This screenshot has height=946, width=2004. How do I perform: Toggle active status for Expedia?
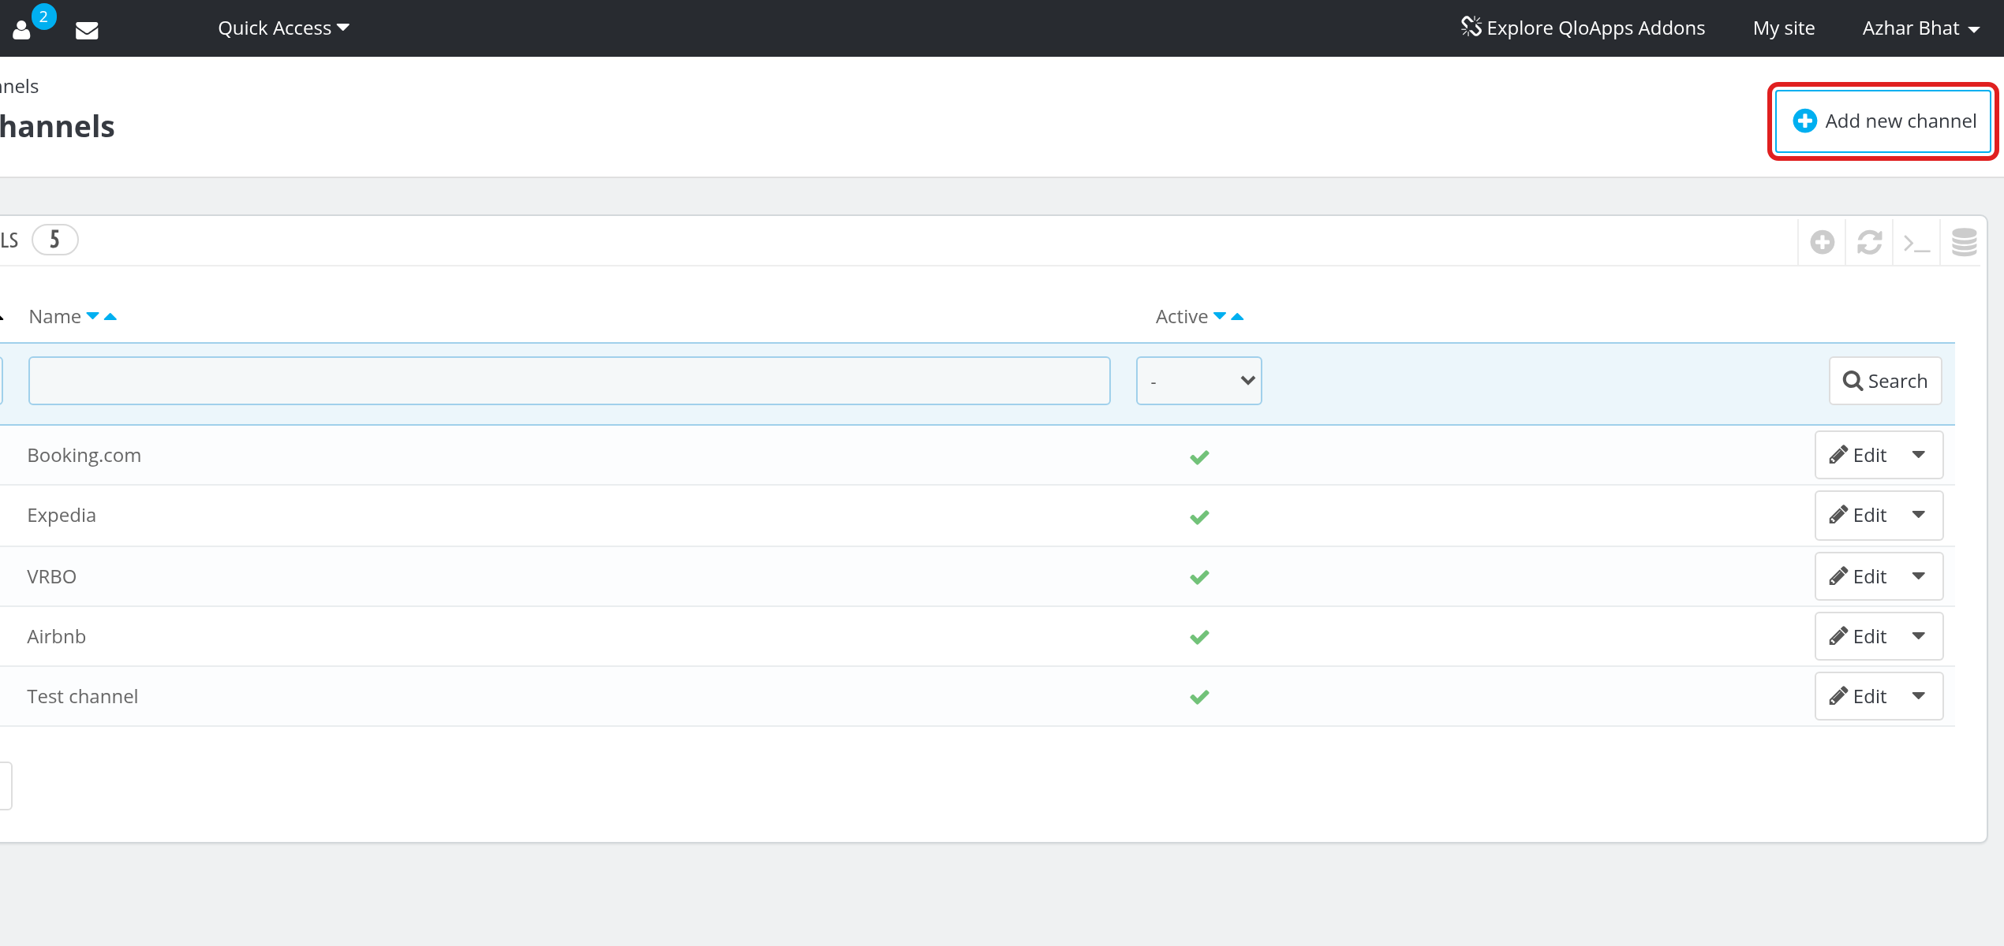1199,516
